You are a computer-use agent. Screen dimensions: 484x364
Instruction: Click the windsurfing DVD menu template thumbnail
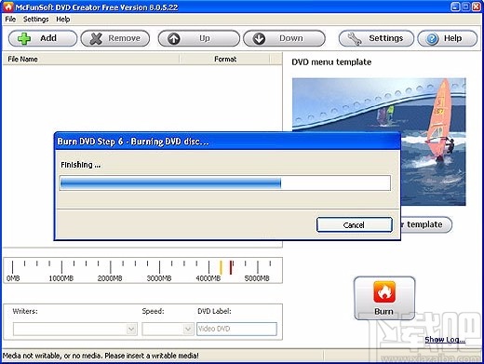click(379, 142)
